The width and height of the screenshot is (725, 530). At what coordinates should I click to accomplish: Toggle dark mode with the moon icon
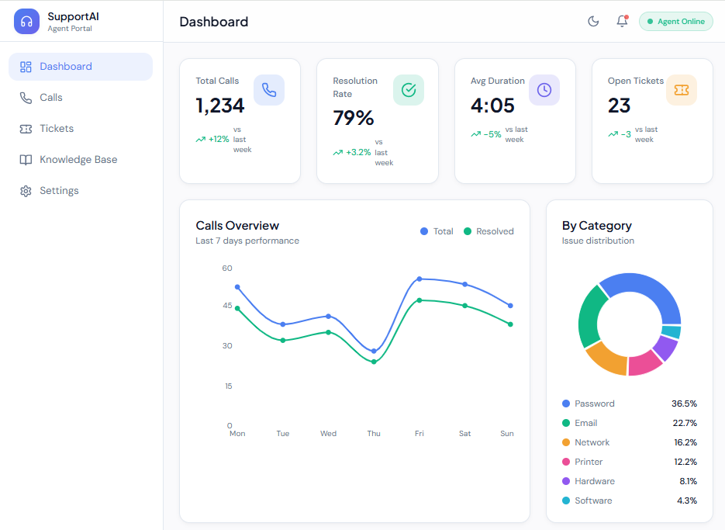[593, 22]
